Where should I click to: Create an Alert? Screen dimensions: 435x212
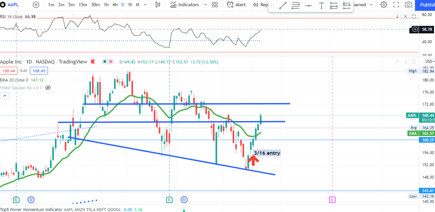236,5
